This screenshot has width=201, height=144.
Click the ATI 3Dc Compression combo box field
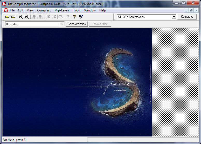coord(146,17)
